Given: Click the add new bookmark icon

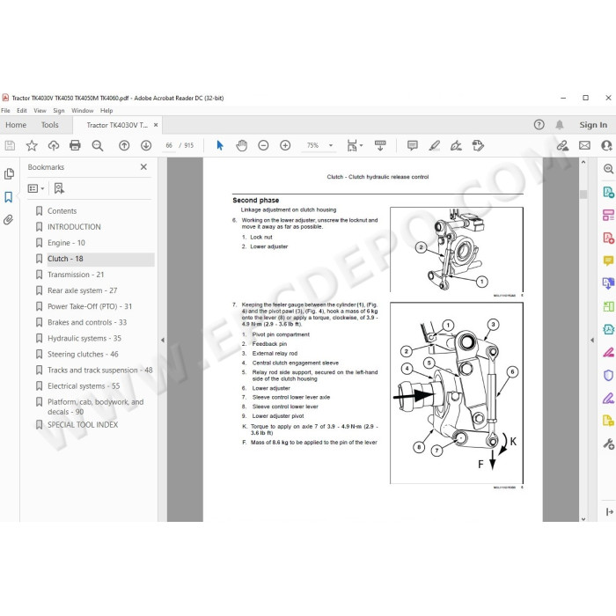Looking at the screenshot, I should click(x=59, y=188).
